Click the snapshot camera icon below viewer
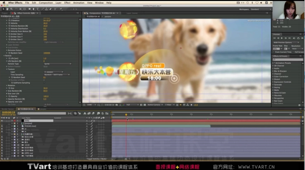 coord(117,105)
